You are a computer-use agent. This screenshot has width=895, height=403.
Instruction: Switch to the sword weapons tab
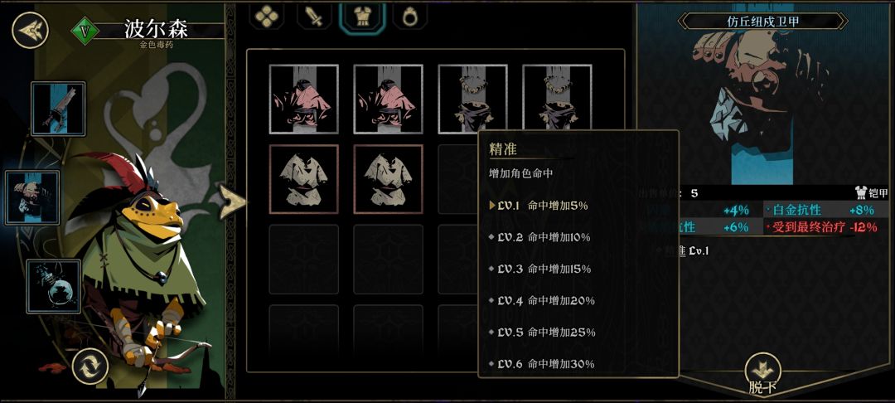point(315,17)
